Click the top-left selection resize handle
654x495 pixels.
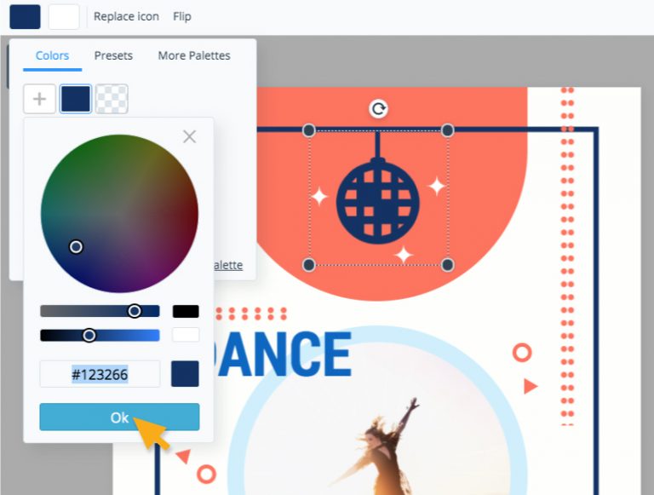[x=309, y=130]
